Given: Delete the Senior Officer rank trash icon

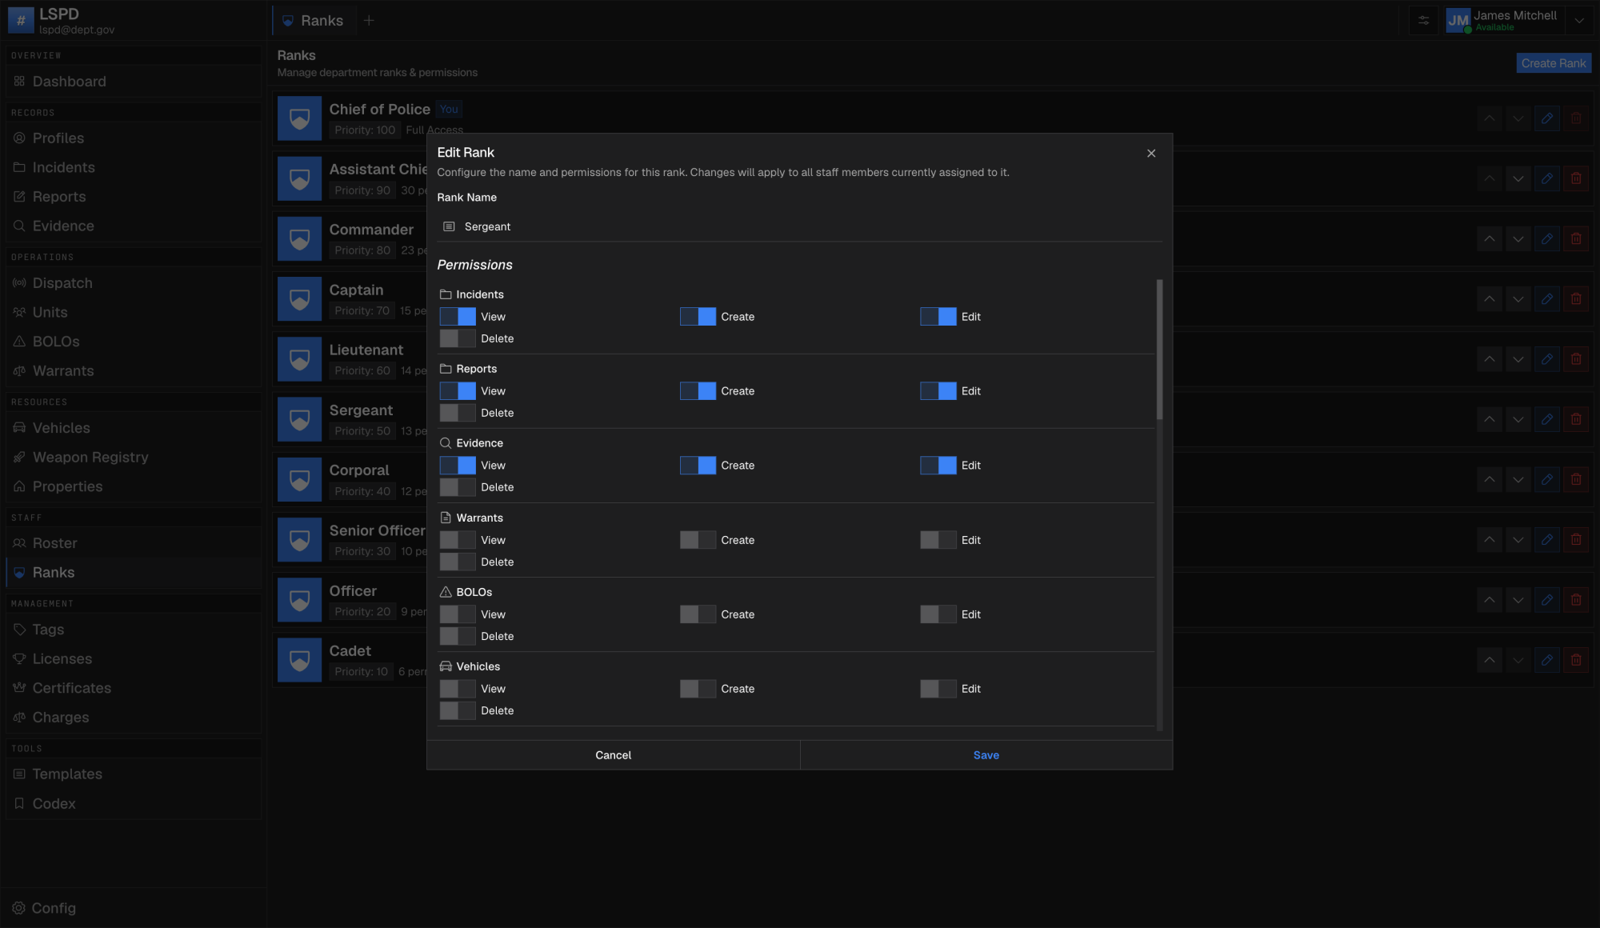Looking at the screenshot, I should [x=1576, y=539].
